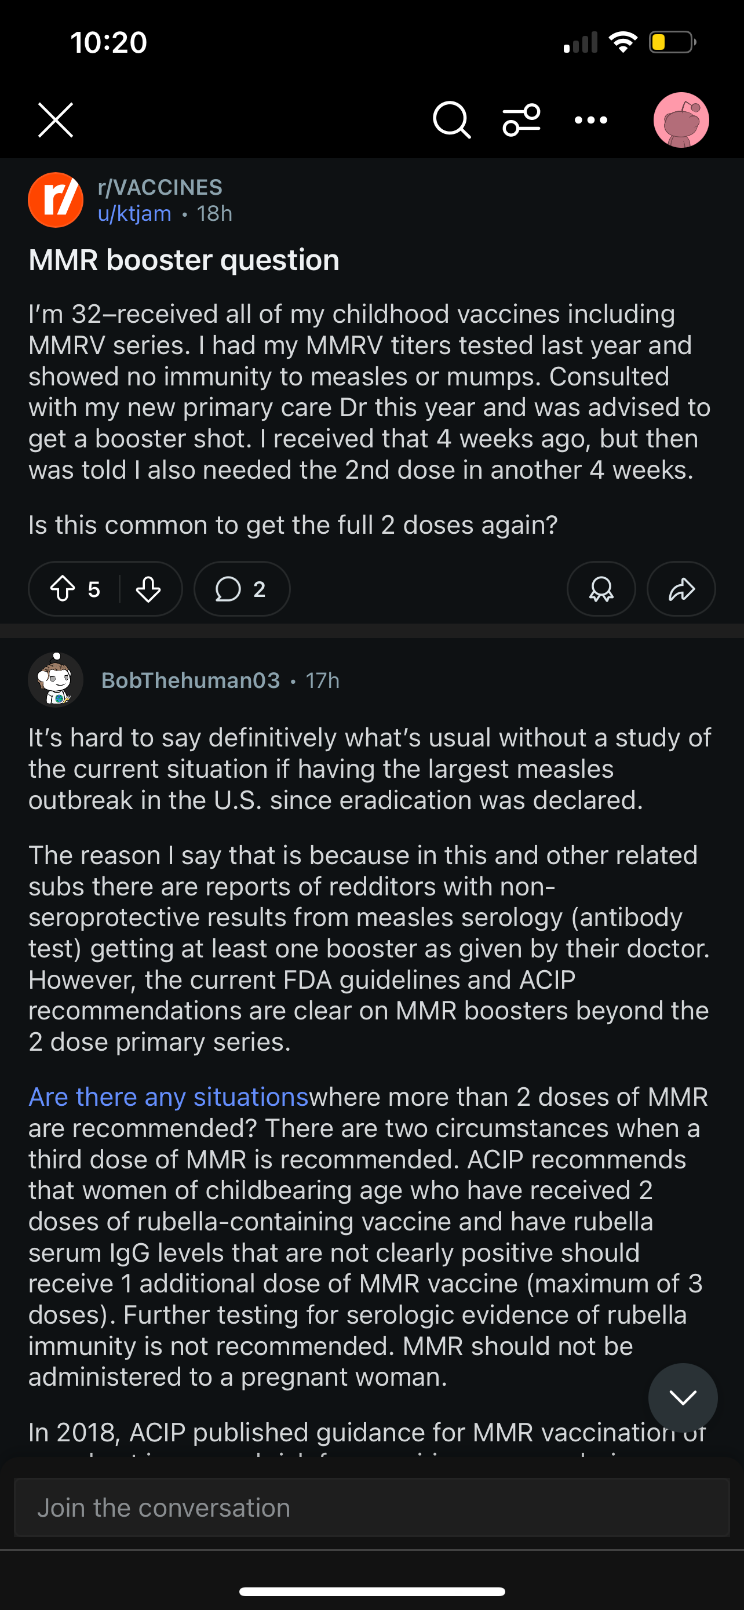This screenshot has height=1610, width=744.
Task: Open the three-dot overflow menu
Action: 591,120
